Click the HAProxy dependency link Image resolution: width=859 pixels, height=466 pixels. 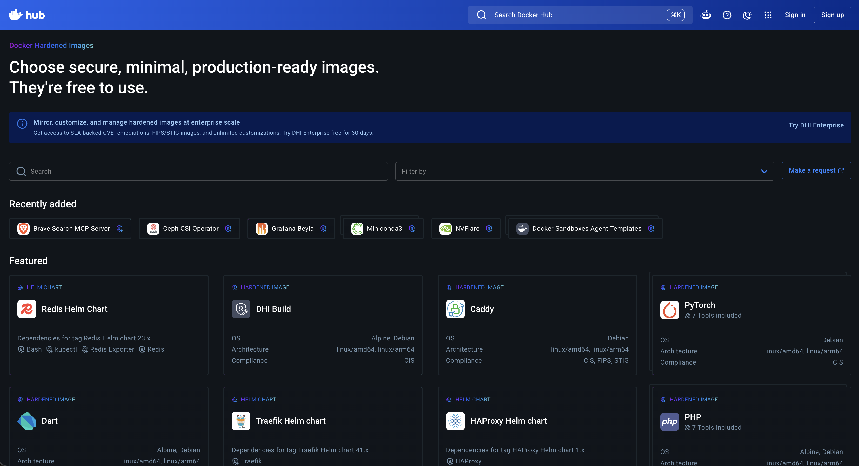click(x=464, y=461)
